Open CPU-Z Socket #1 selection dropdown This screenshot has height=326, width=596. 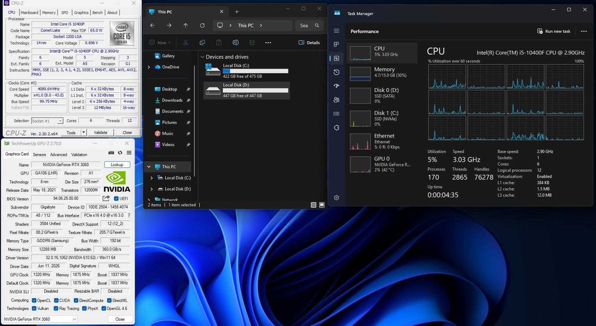47,121
